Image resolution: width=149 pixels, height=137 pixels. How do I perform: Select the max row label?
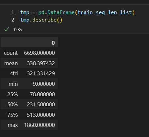[13, 125]
